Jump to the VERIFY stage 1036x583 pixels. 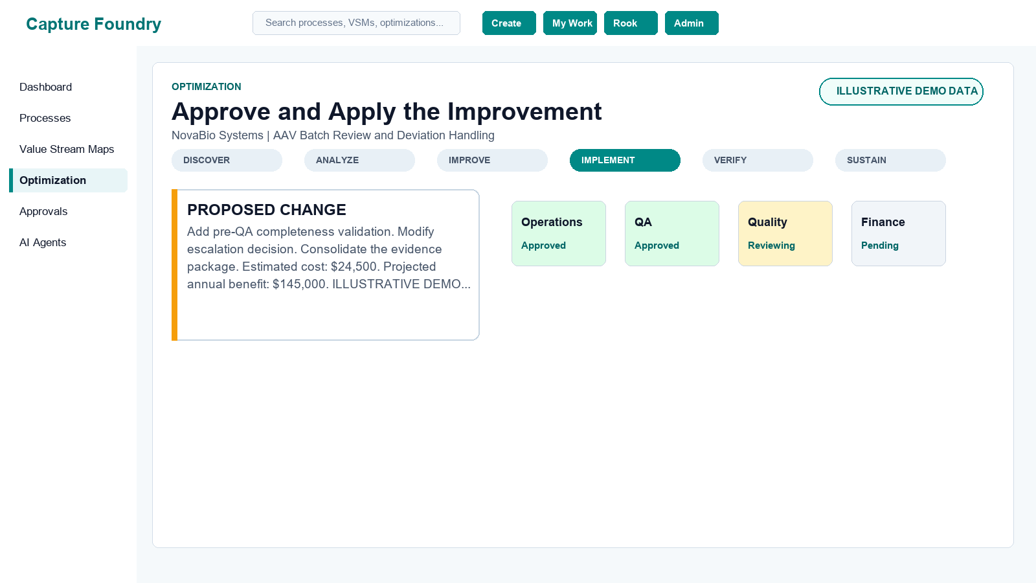pyautogui.click(x=758, y=160)
